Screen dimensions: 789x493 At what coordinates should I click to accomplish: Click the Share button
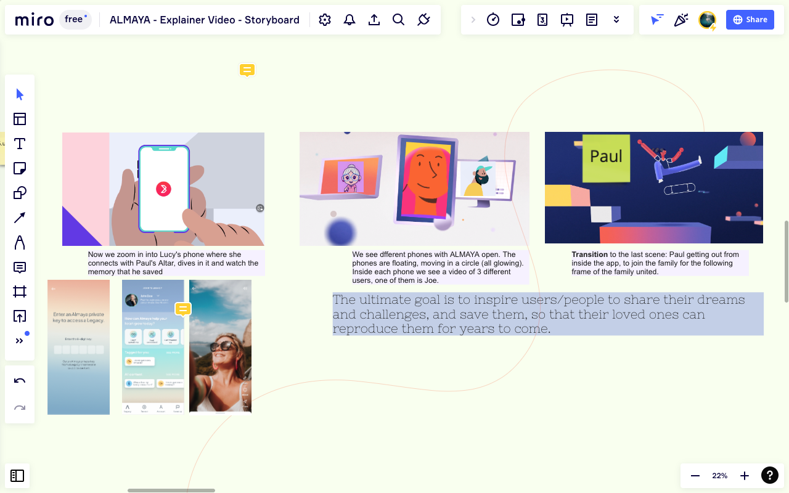click(x=750, y=20)
